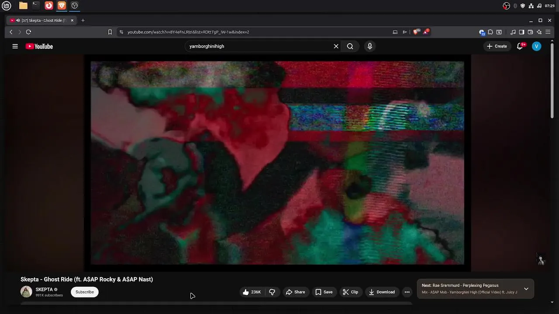The image size is (559, 314).
Task: Click the search-tabs icon in toolbar
Action: 499,32
